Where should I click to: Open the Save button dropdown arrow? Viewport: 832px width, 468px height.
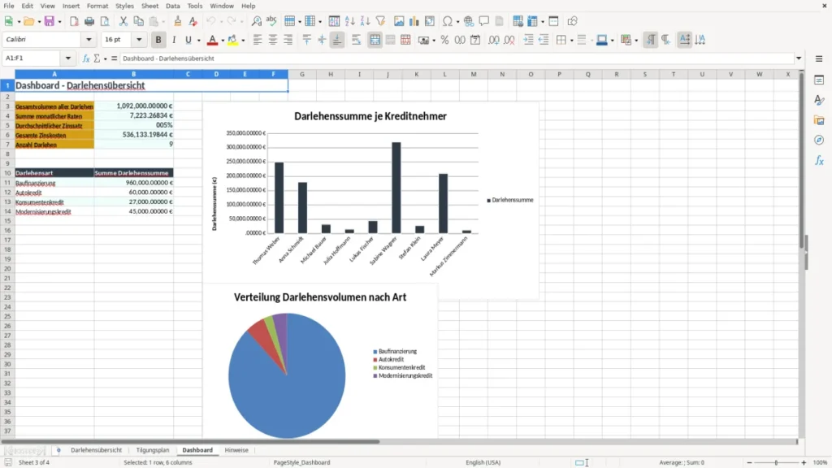[x=59, y=22]
